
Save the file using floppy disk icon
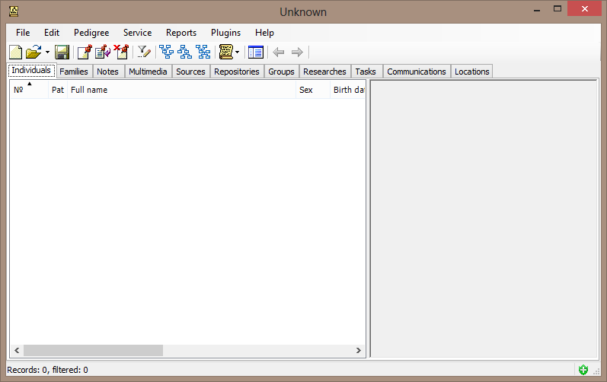[x=62, y=52]
